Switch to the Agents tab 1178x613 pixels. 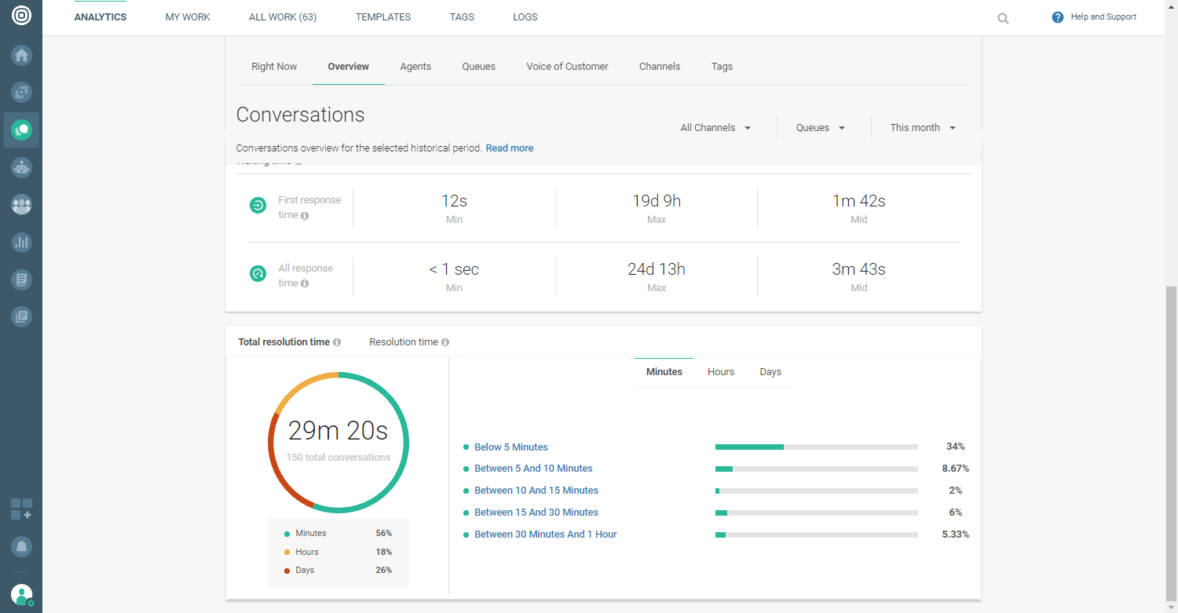[415, 67]
